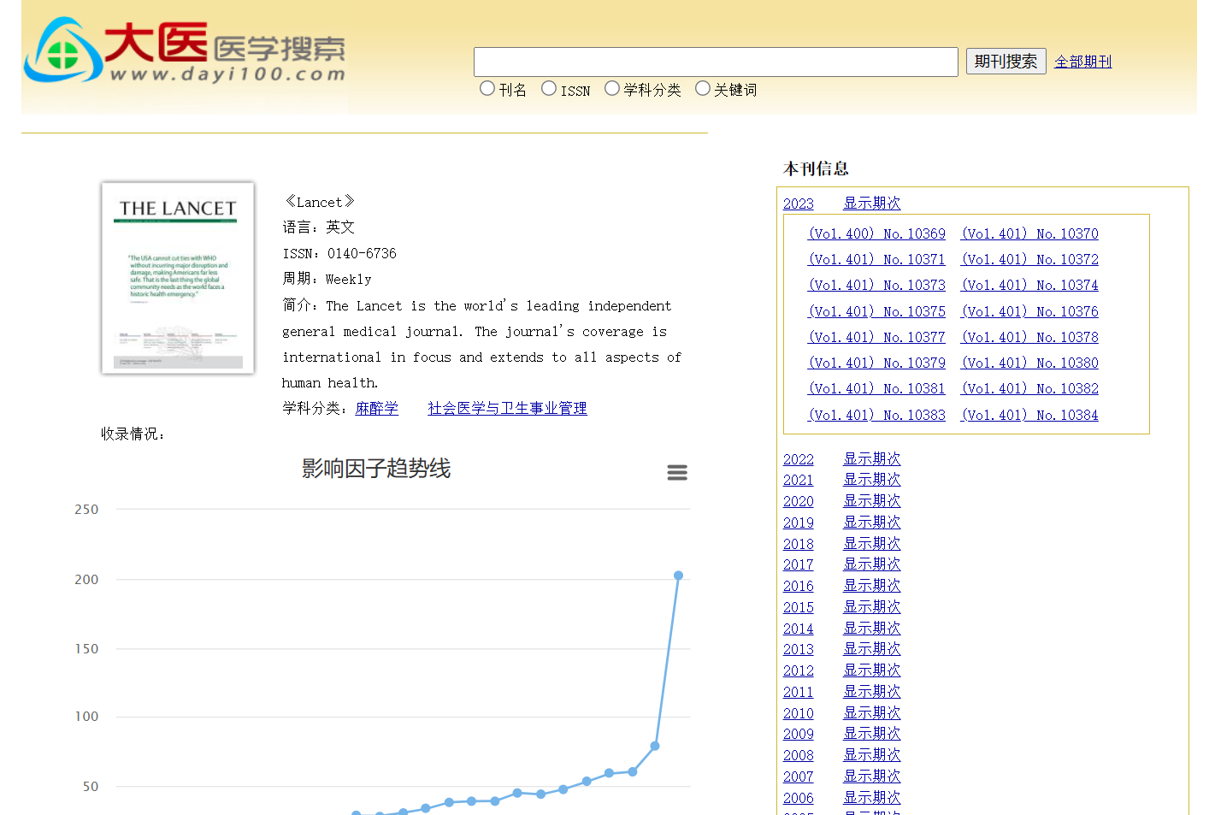Screen dimensions: 1215x815
Task: Open the 麻醉学 category link
Action: [376, 409]
